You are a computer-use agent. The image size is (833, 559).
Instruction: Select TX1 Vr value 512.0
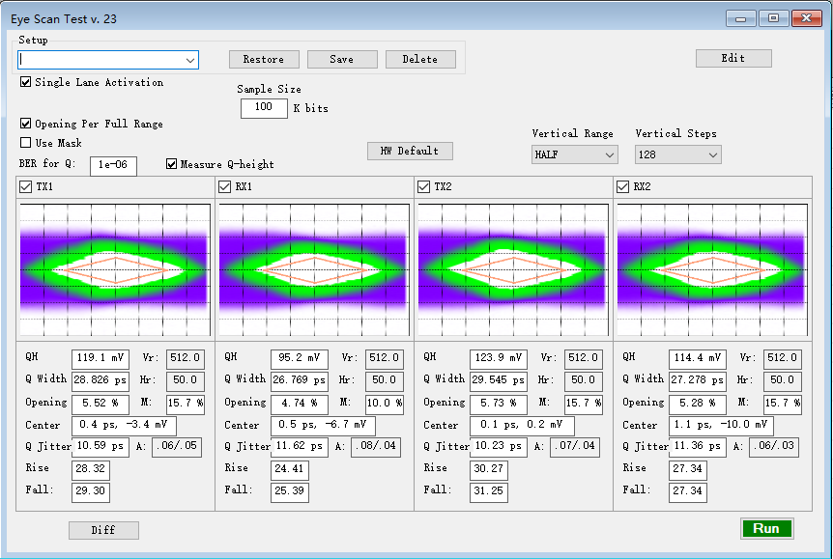coord(186,359)
